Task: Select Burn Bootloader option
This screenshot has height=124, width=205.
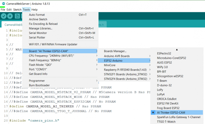Action: click(x=39, y=85)
